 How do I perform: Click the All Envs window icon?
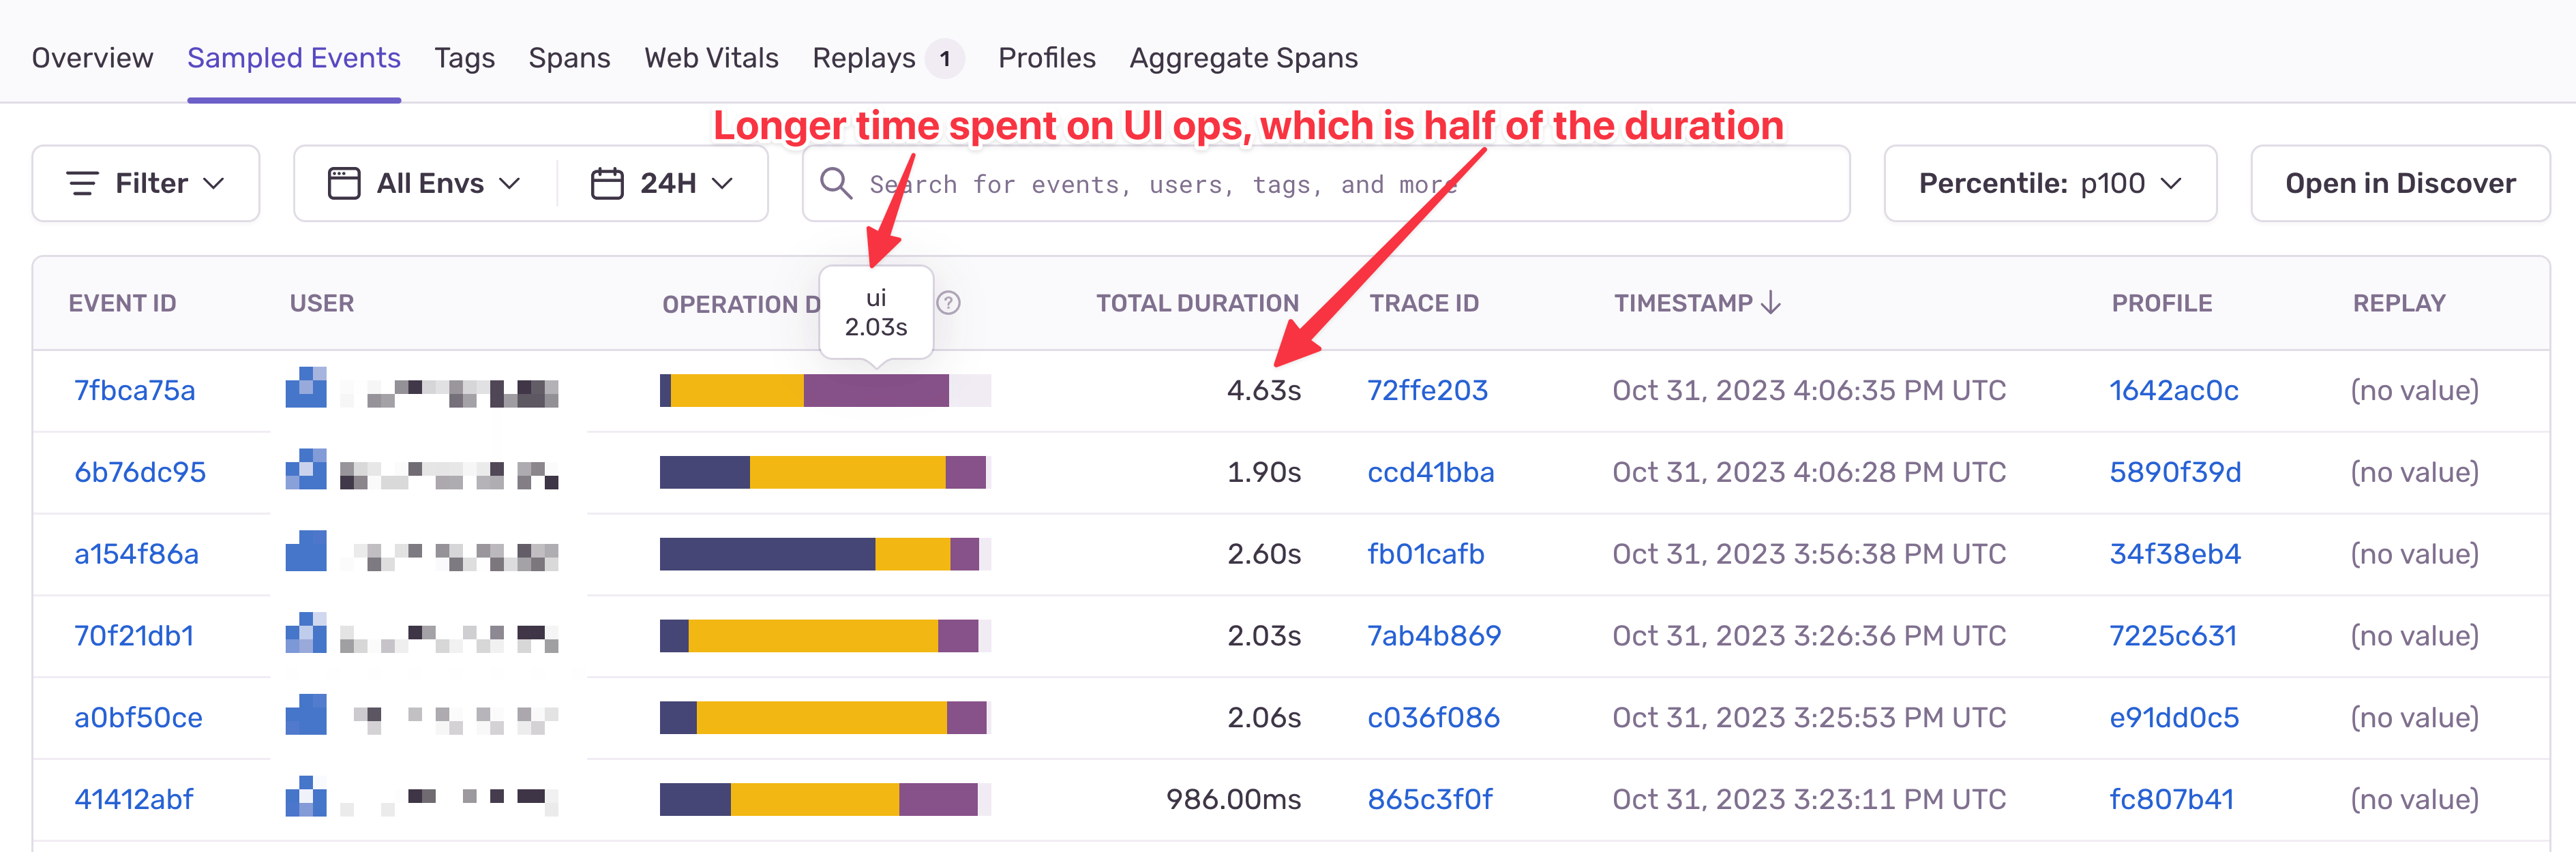point(344,184)
